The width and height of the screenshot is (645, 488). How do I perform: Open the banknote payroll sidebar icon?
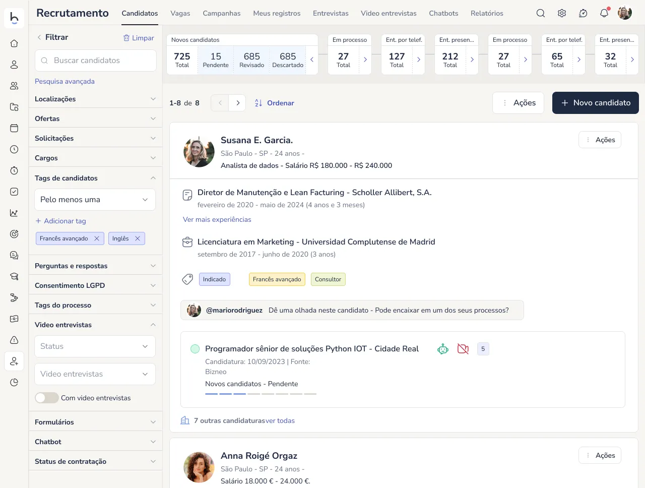coord(14,319)
